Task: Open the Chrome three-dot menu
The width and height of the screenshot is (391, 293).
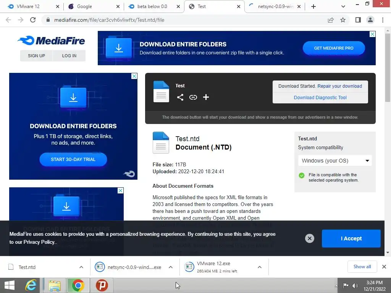Action: click(x=383, y=20)
